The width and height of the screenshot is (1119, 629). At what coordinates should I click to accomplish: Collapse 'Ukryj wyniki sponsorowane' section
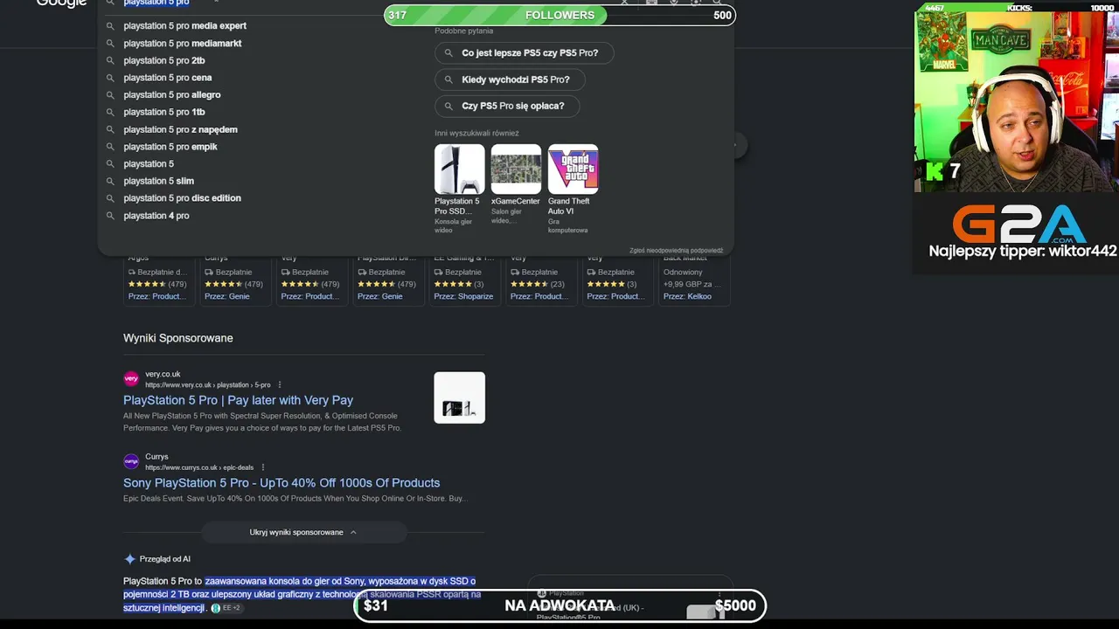(x=303, y=532)
